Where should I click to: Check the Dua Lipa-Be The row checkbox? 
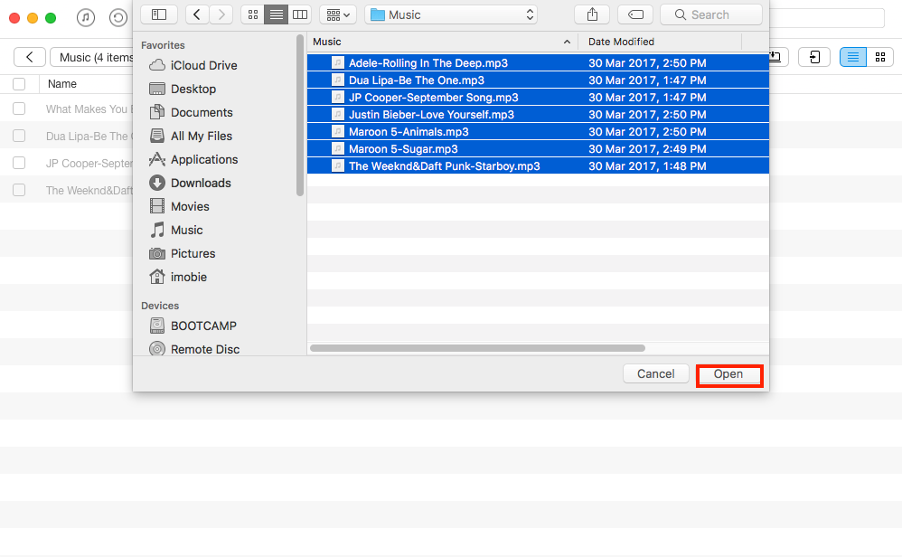(x=19, y=136)
